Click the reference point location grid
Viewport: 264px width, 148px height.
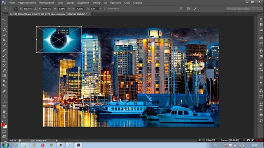coord(16,9)
